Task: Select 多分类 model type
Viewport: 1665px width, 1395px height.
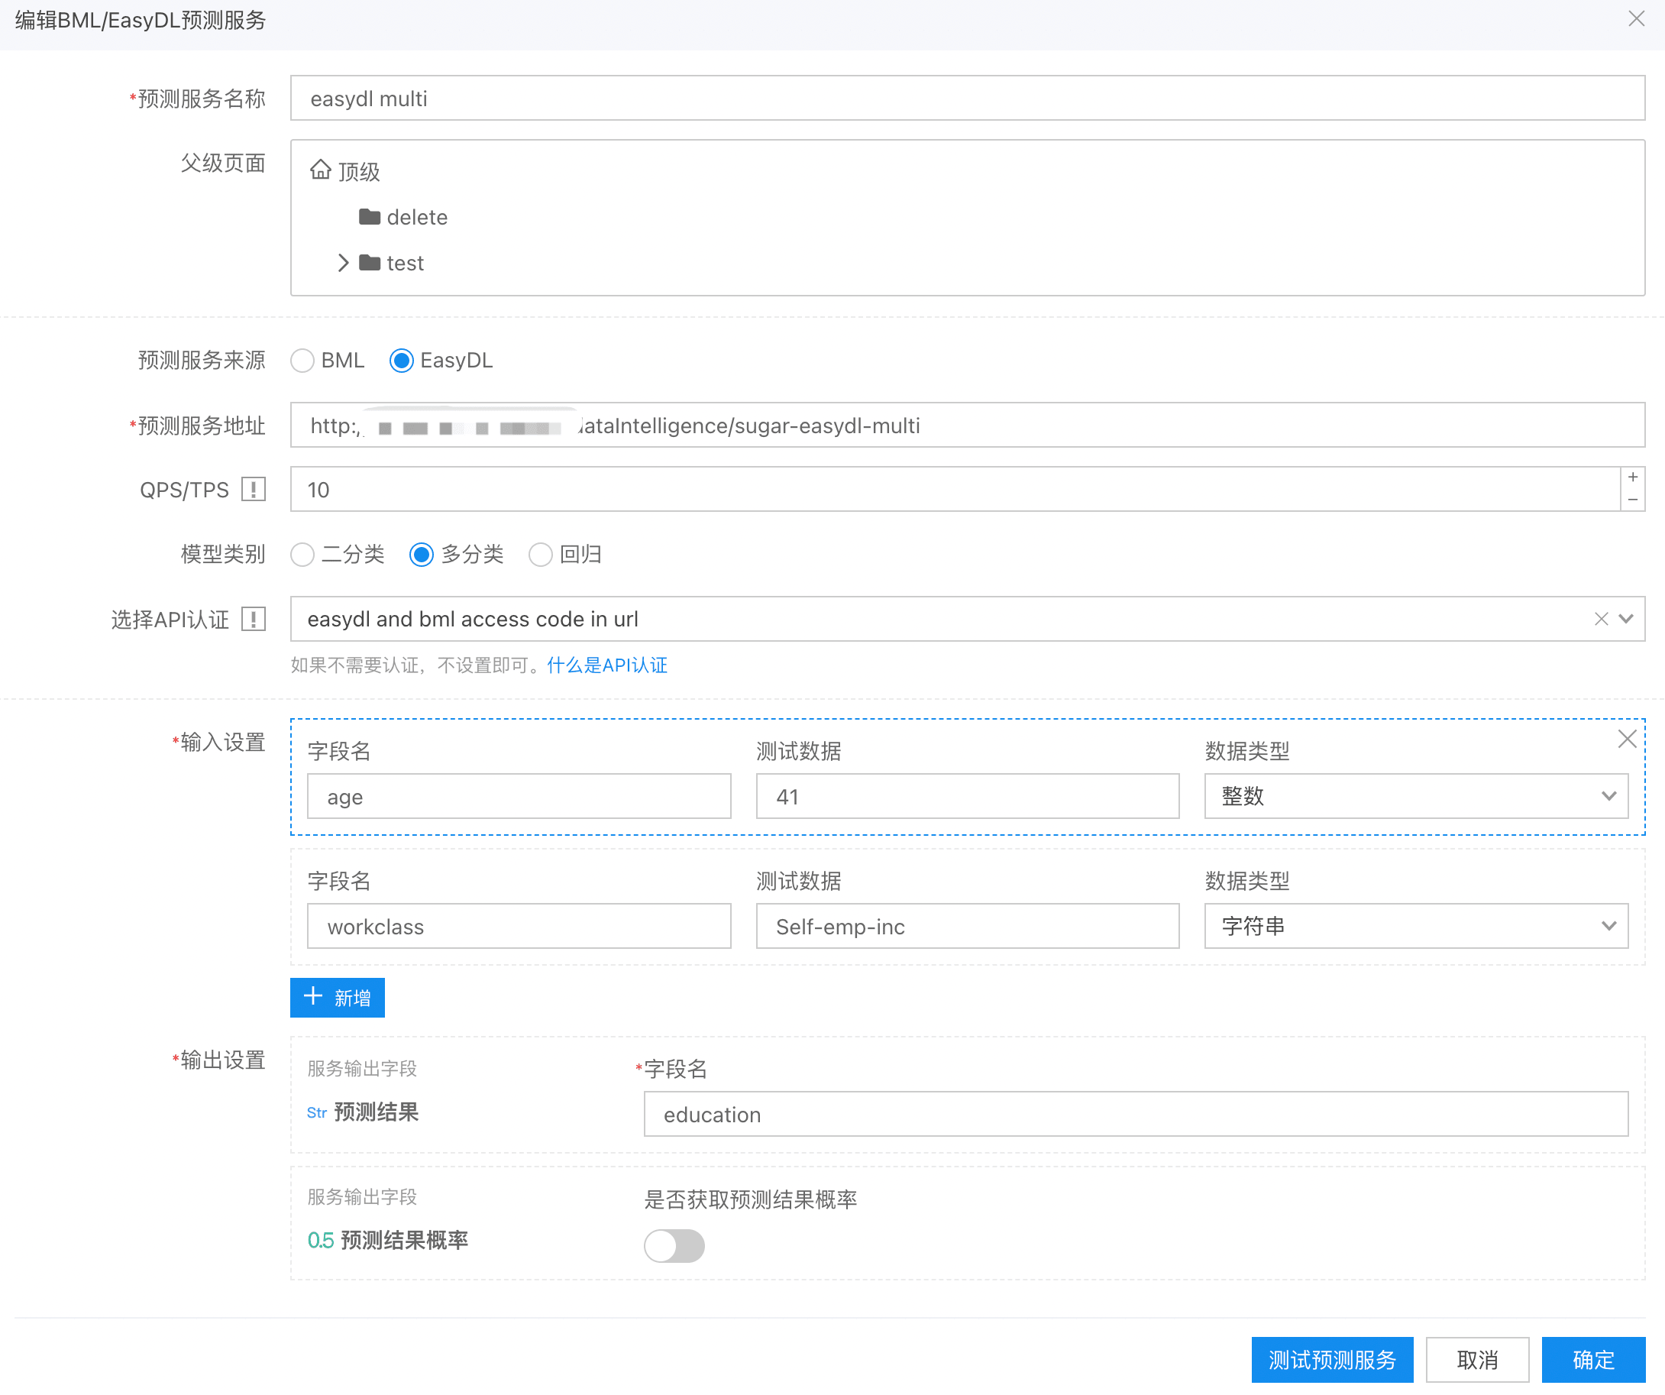Action: click(421, 555)
